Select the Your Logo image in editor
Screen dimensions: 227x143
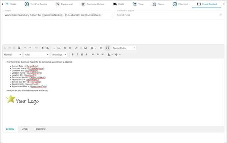pyautogui.click(x=22, y=99)
